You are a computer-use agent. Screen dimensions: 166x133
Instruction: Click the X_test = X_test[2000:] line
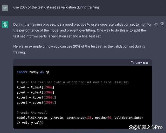tap(36, 97)
